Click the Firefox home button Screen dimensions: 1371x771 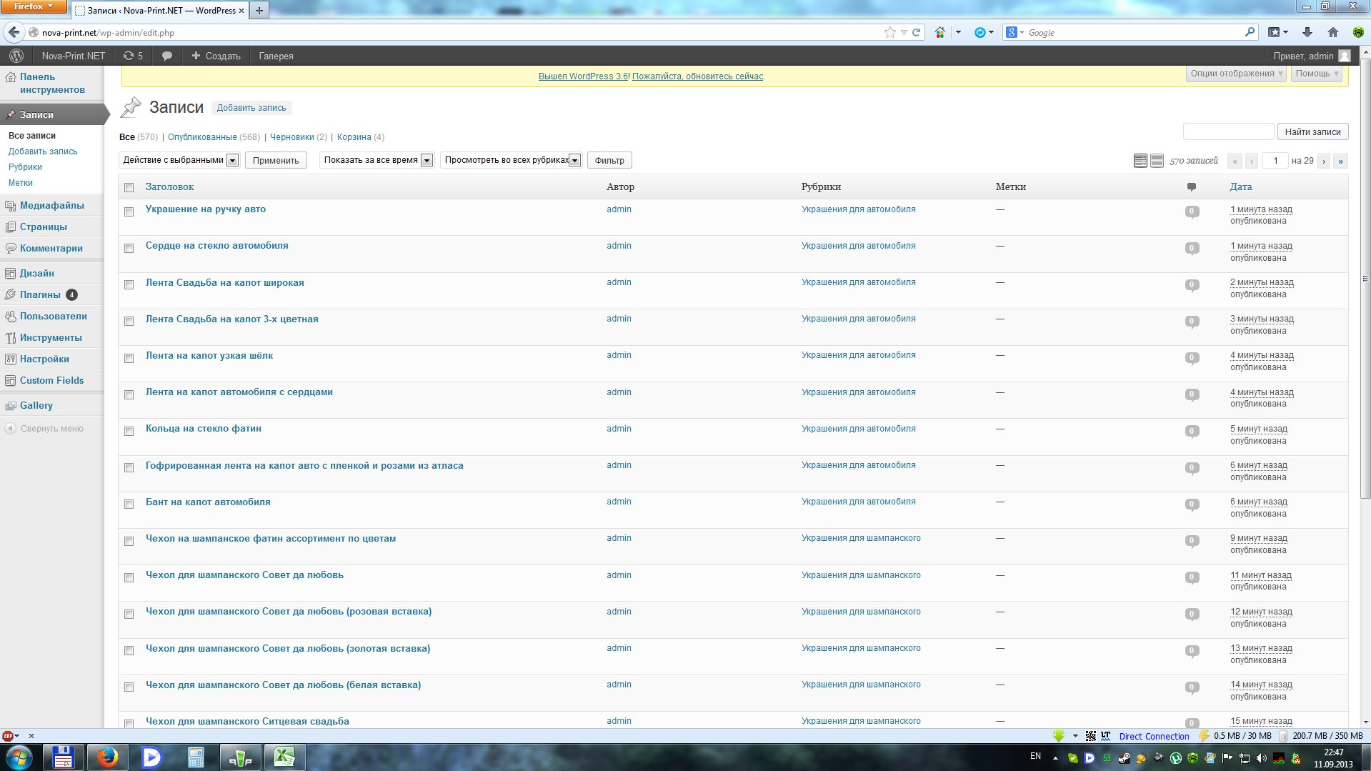1332,32
